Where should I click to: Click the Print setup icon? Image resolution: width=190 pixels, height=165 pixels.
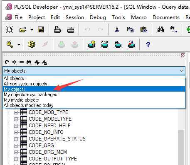coord(71,29)
